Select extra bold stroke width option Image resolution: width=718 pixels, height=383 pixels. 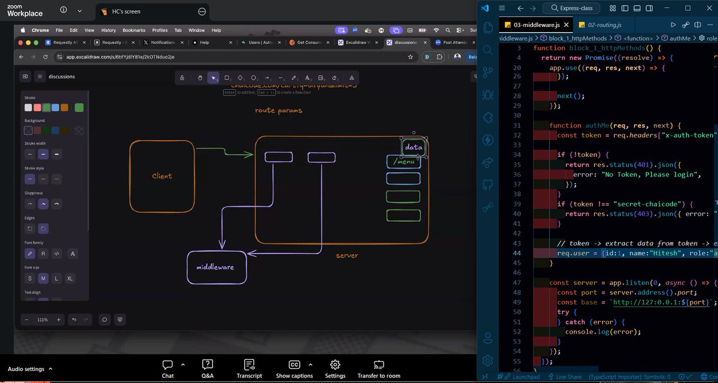pos(57,154)
